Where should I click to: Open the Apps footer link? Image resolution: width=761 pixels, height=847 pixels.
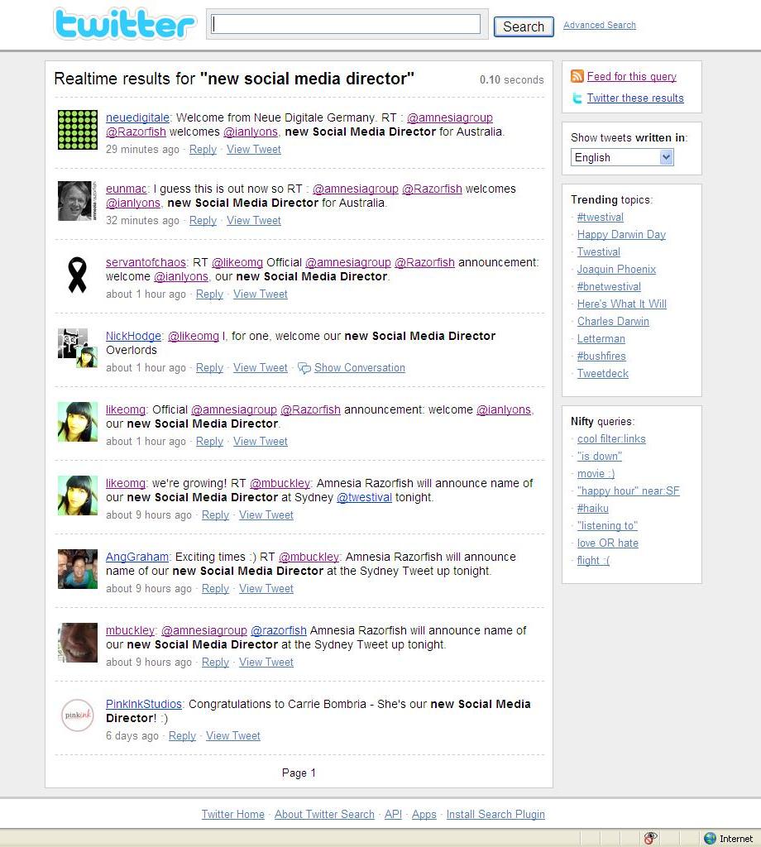click(x=424, y=814)
